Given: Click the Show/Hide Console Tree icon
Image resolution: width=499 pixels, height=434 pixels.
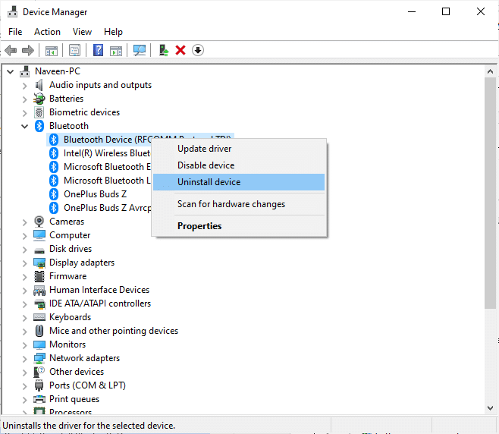Looking at the screenshot, I should [x=52, y=50].
